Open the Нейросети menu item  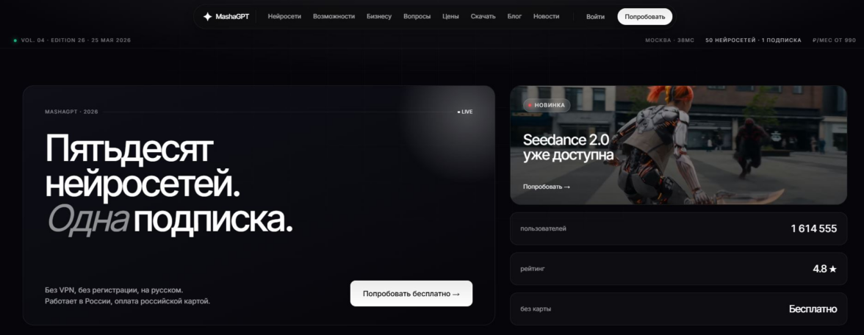(284, 16)
